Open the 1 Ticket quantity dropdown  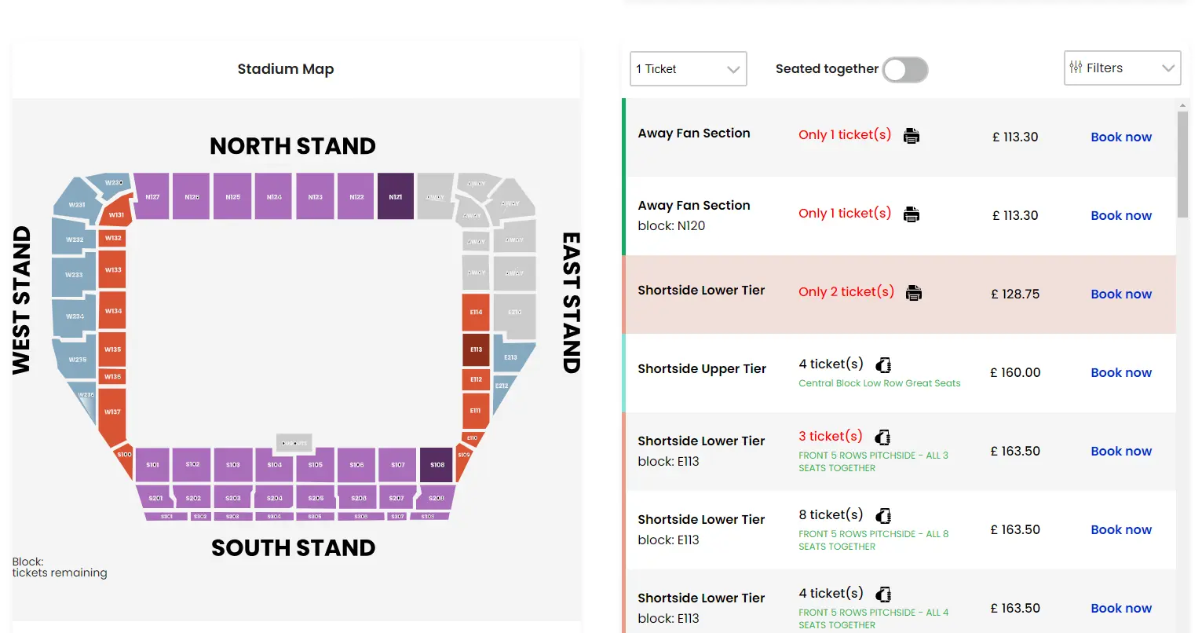[688, 69]
